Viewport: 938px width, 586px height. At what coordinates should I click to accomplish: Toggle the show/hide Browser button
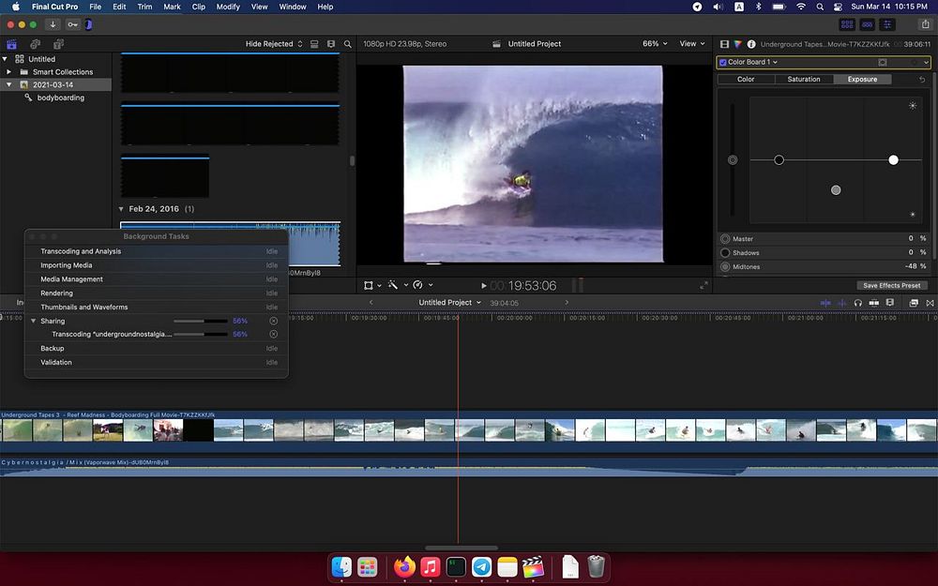(847, 24)
